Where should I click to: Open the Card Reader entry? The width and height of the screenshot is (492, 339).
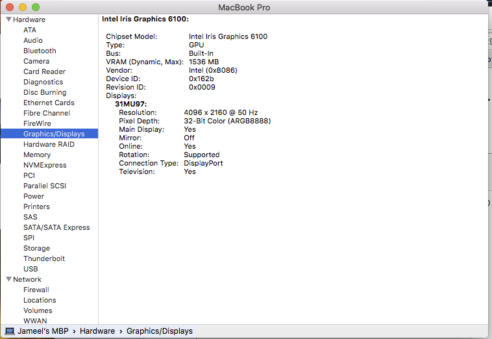45,71
